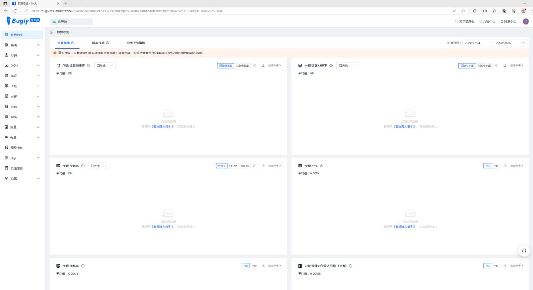533x290 pixels.
Task: Click the start date field 2025/07/04
Action: [472, 43]
